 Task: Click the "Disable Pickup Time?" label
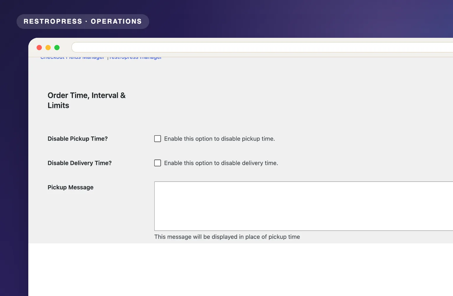tap(78, 139)
